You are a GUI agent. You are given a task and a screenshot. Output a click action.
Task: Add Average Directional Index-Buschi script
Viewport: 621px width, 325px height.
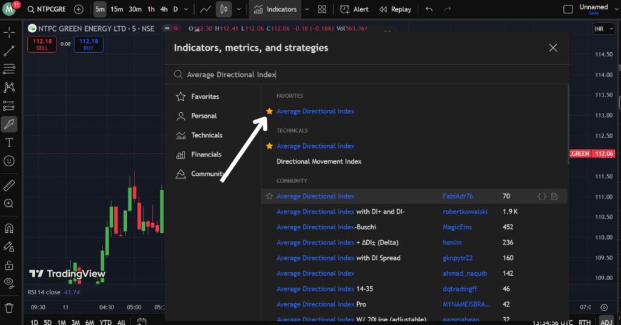click(x=326, y=227)
